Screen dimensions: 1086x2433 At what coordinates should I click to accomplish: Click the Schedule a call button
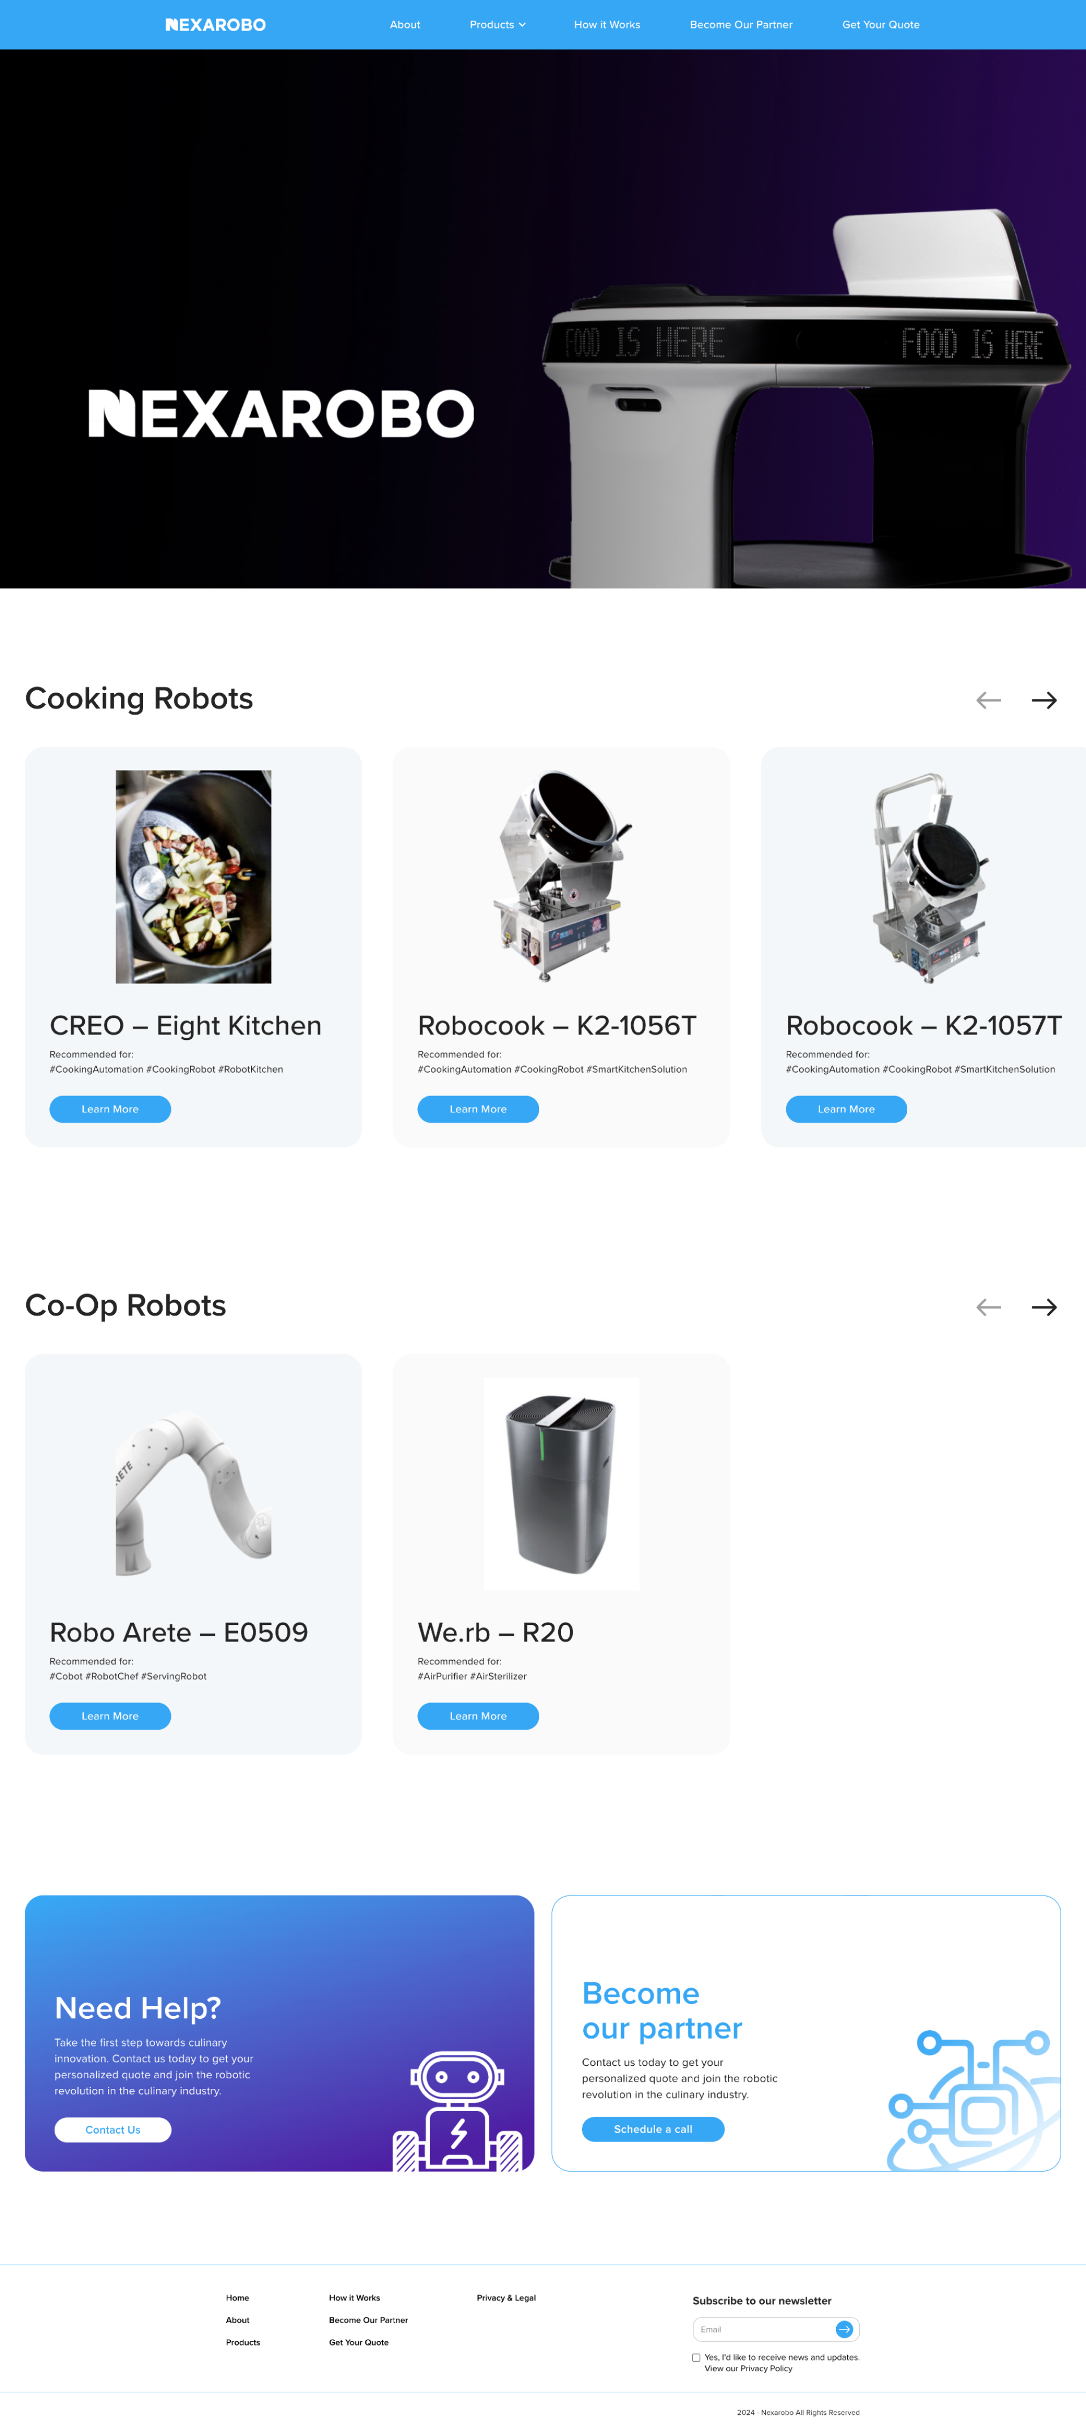coord(653,2129)
